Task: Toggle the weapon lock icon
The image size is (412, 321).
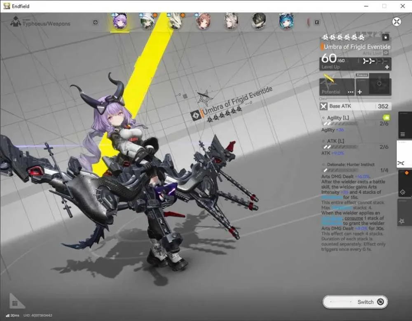Action: (386, 37)
